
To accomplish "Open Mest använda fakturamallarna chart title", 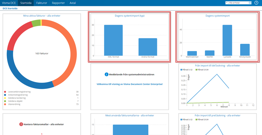I will point(130,115).
